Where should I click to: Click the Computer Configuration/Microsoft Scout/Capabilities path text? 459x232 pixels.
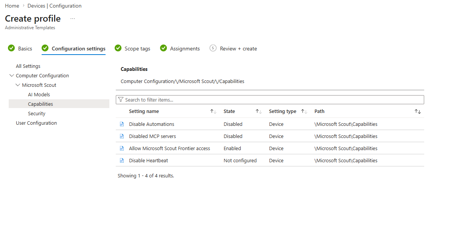182,81
